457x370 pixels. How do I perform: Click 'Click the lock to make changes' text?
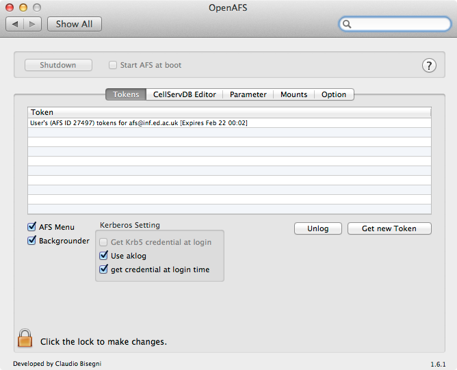tap(103, 341)
